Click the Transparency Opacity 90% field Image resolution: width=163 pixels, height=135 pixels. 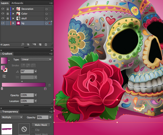pos(43,117)
